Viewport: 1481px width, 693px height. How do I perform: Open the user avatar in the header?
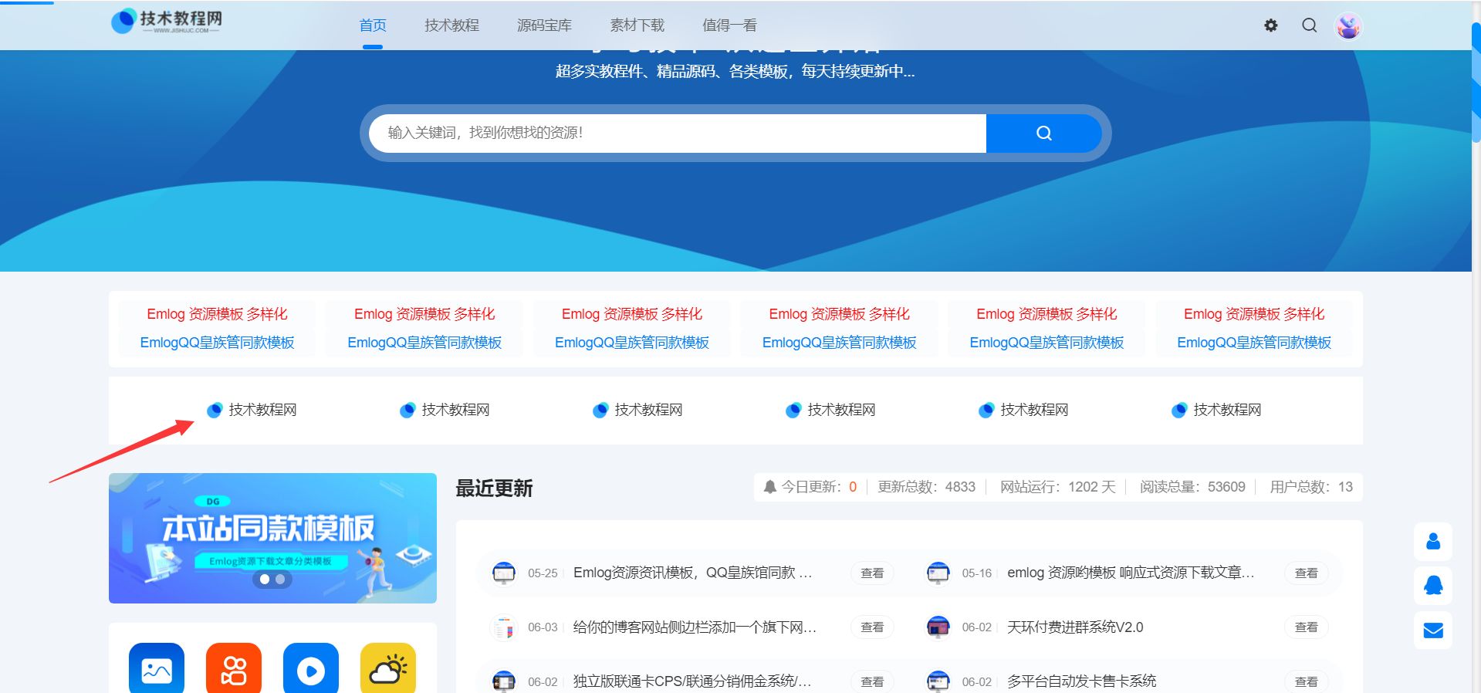pyautogui.click(x=1347, y=26)
